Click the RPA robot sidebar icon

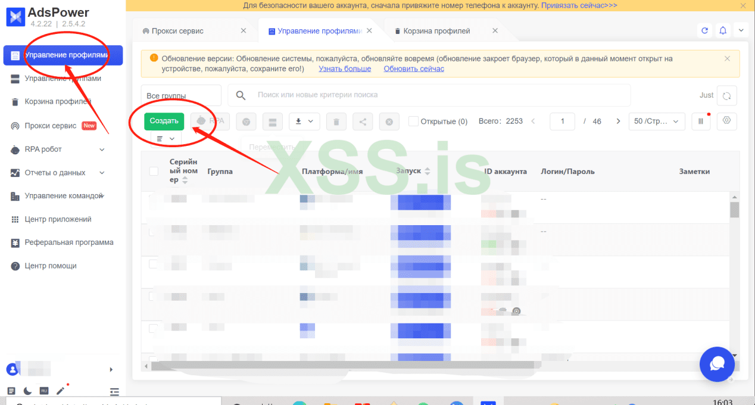[15, 149]
